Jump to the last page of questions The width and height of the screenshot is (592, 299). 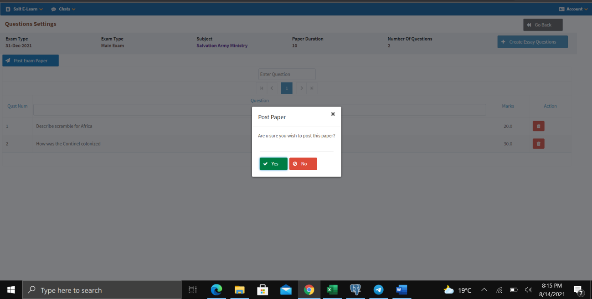[312, 88]
